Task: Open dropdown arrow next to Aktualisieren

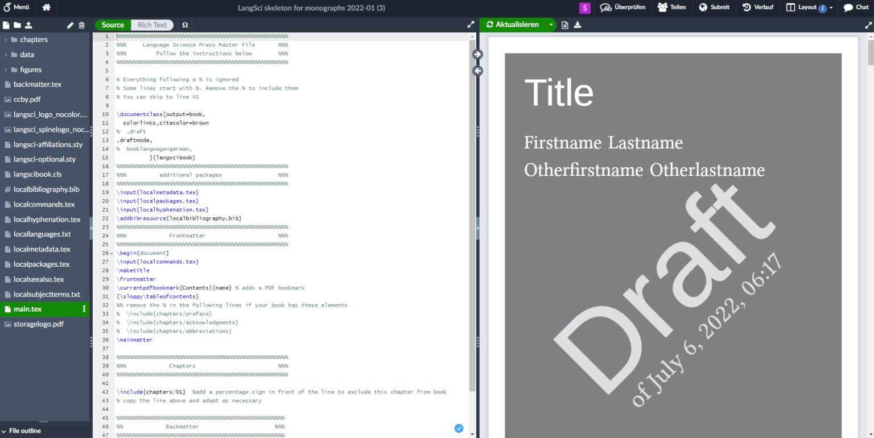Action: 551,25
